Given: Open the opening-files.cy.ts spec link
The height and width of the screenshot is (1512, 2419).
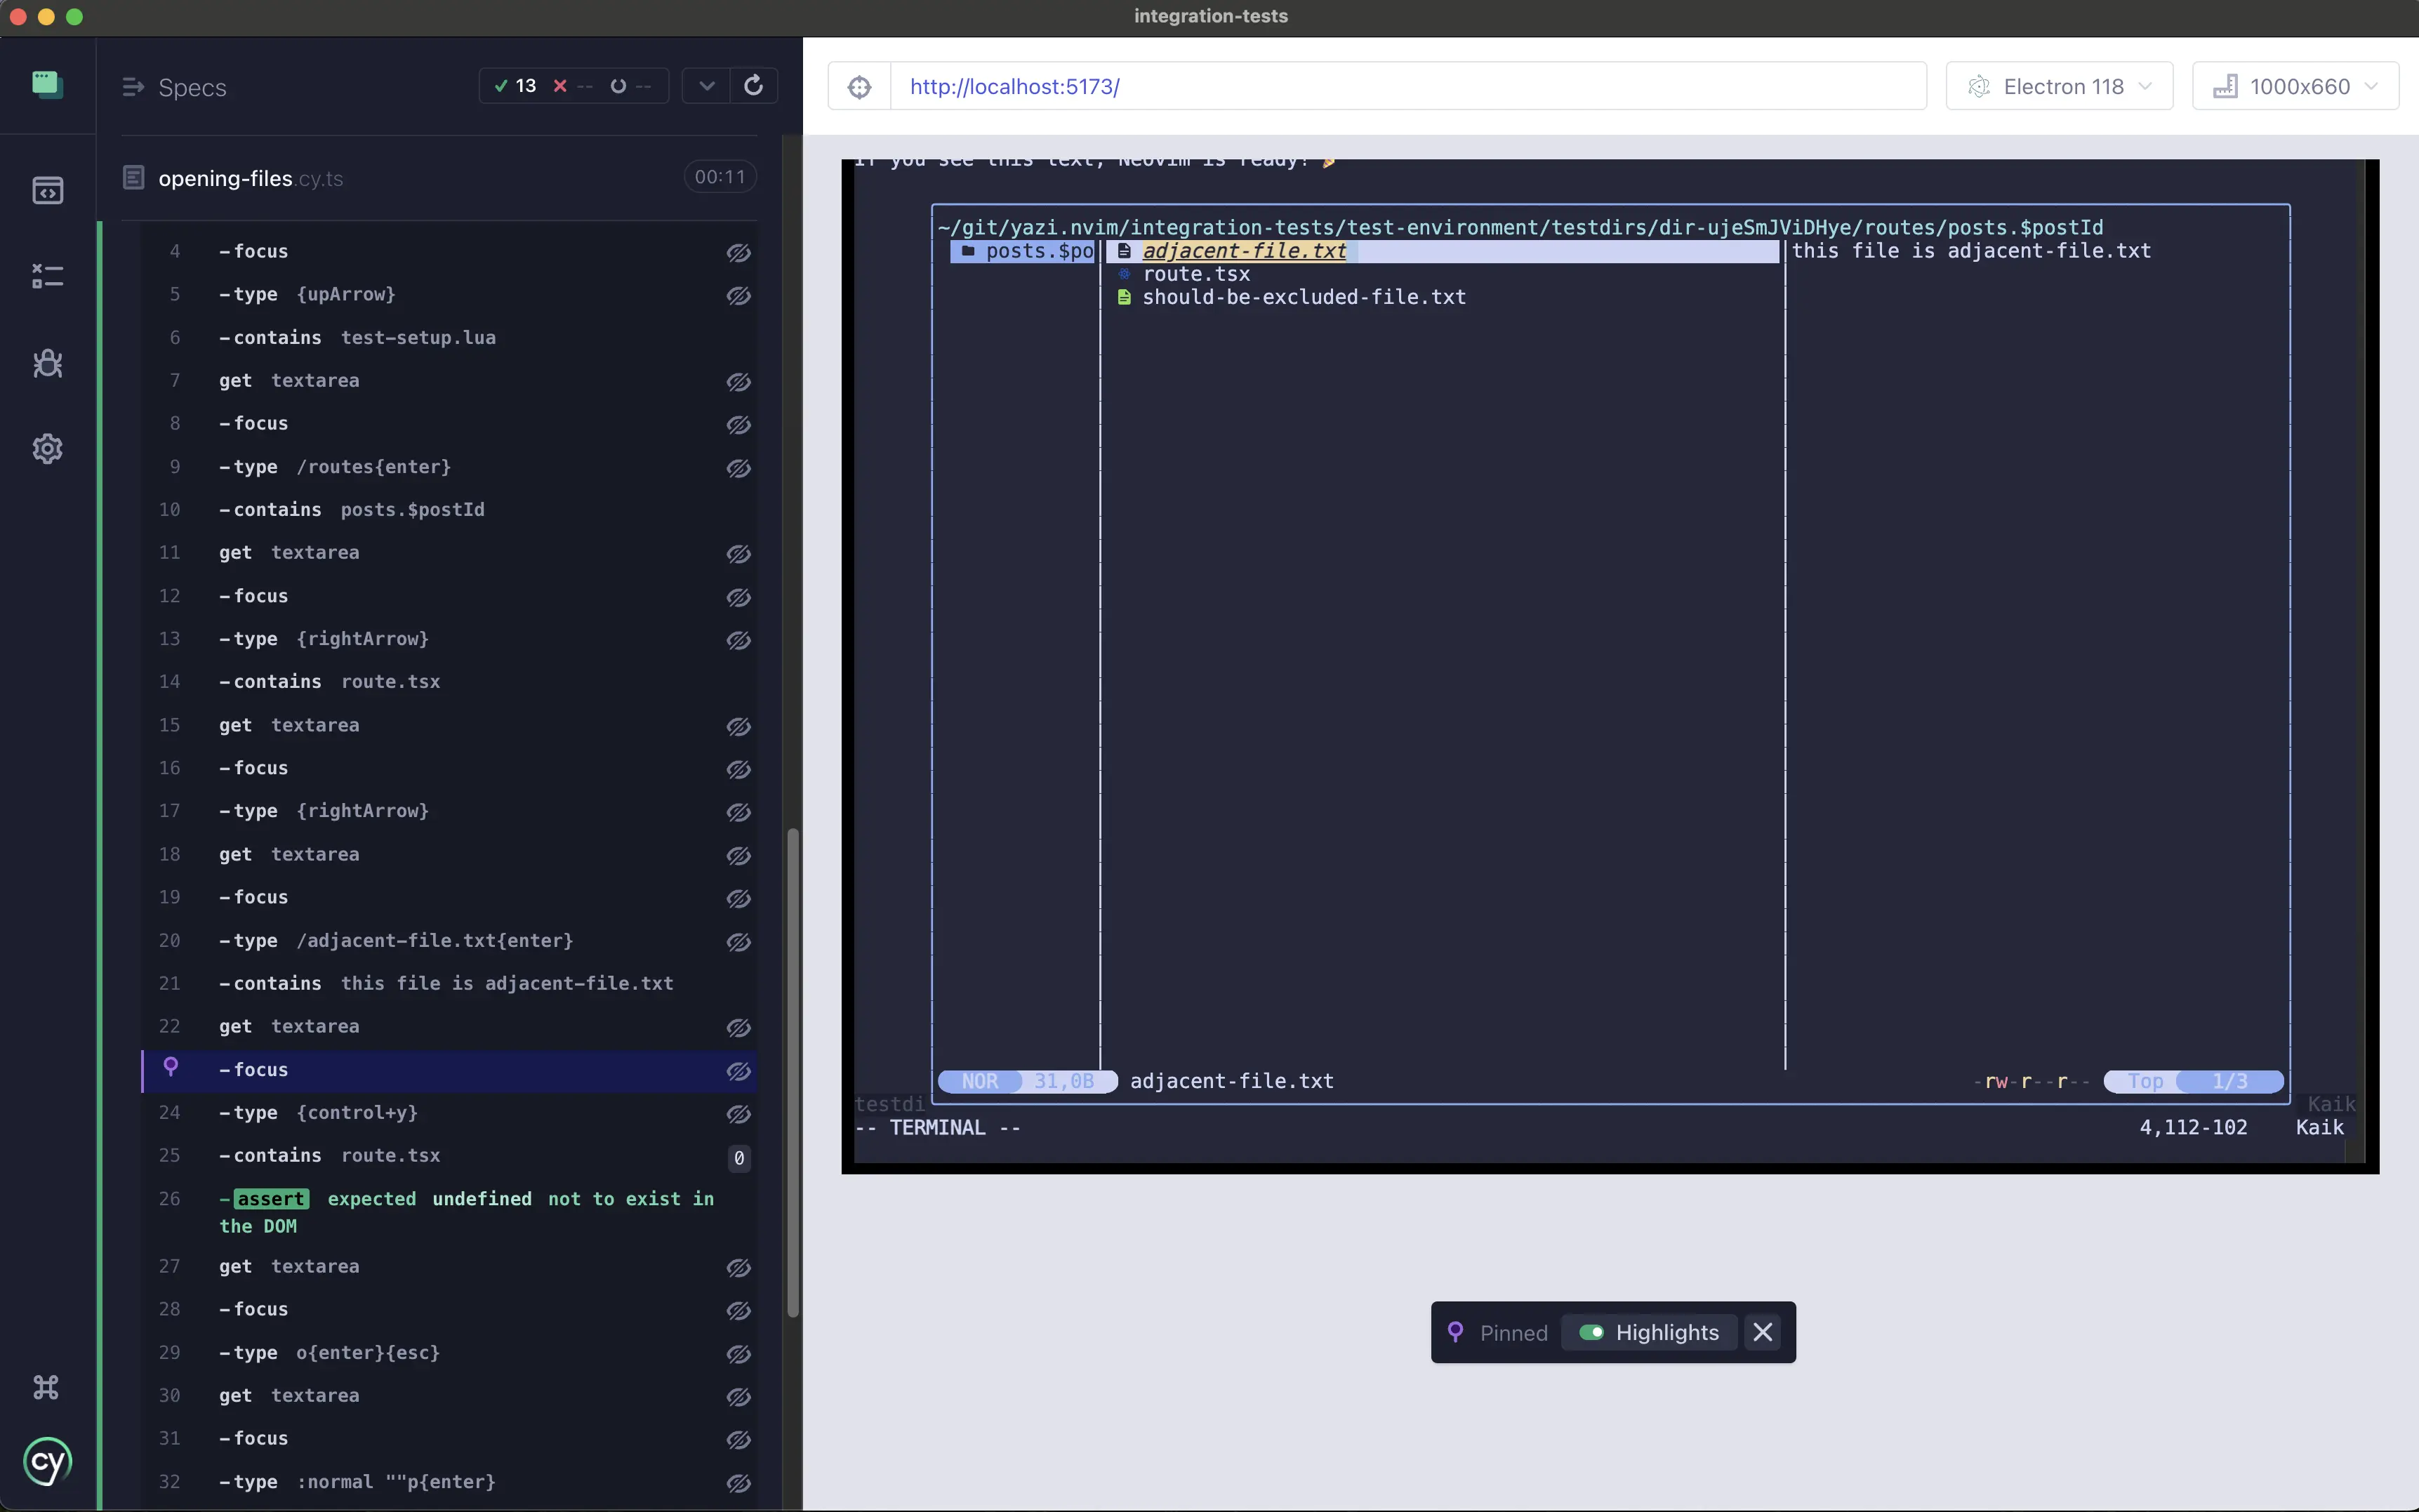Looking at the screenshot, I should tap(250, 179).
